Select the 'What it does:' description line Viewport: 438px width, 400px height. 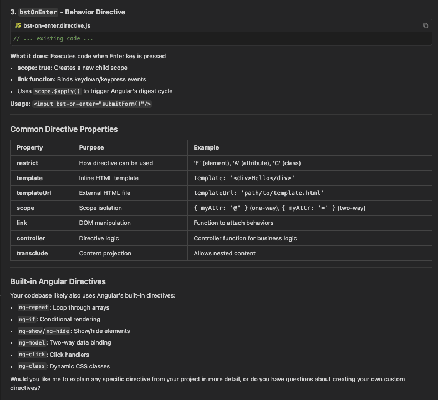88,56
